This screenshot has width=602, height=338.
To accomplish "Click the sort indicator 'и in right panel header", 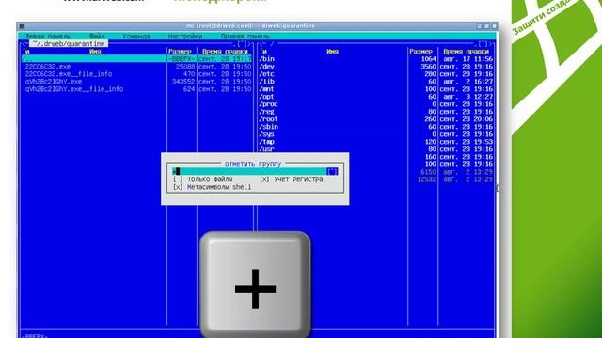I will (x=263, y=52).
